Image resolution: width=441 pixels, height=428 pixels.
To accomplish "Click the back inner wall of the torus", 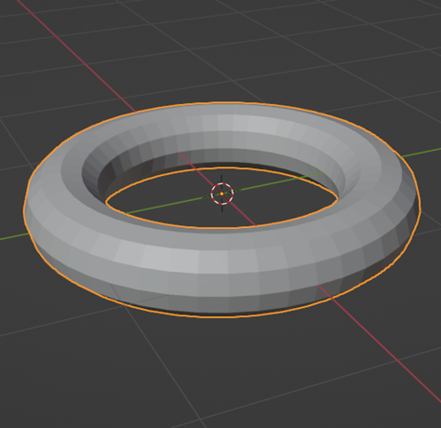I will pos(217,156).
